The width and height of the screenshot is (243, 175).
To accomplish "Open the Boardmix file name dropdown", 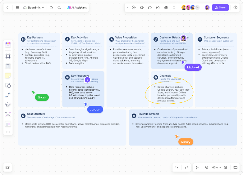I will tap(34, 7).
